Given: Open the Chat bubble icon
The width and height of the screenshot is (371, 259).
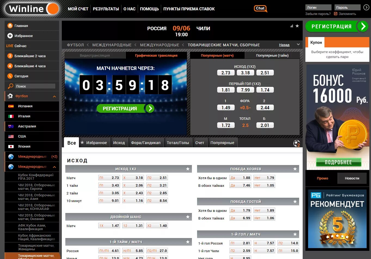Looking at the screenshot, I should (x=260, y=8).
